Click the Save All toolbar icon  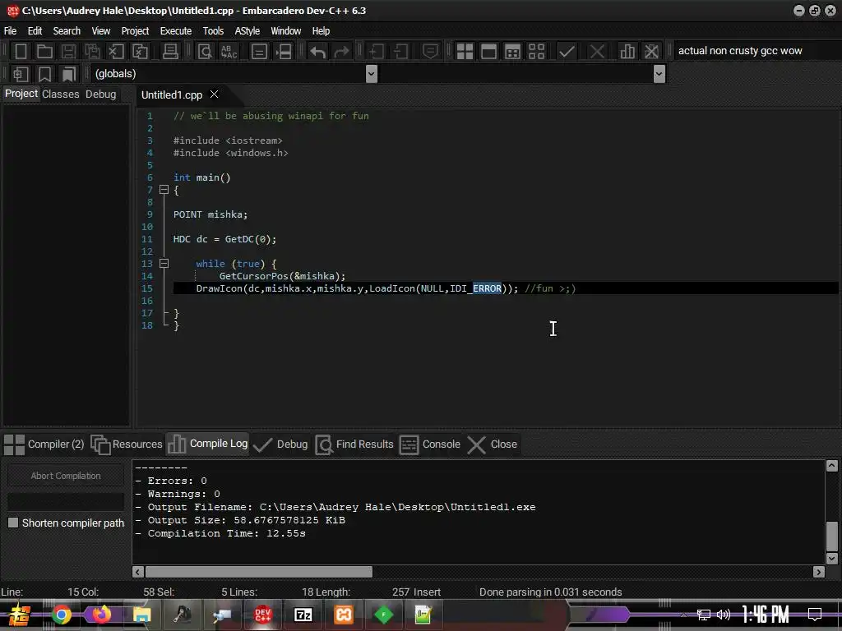click(x=92, y=52)
